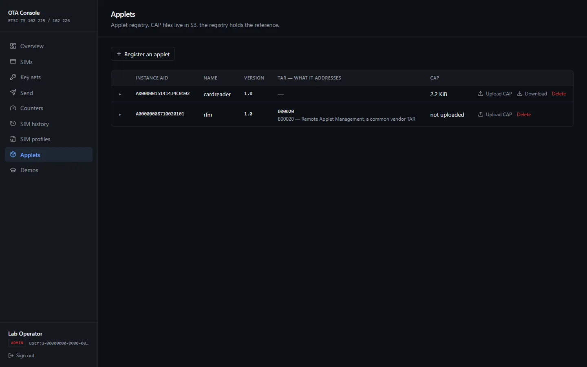This screenshot has width=587, height=367.
Task: Click the Lab Operator name
Action: (x=25, y=334)
